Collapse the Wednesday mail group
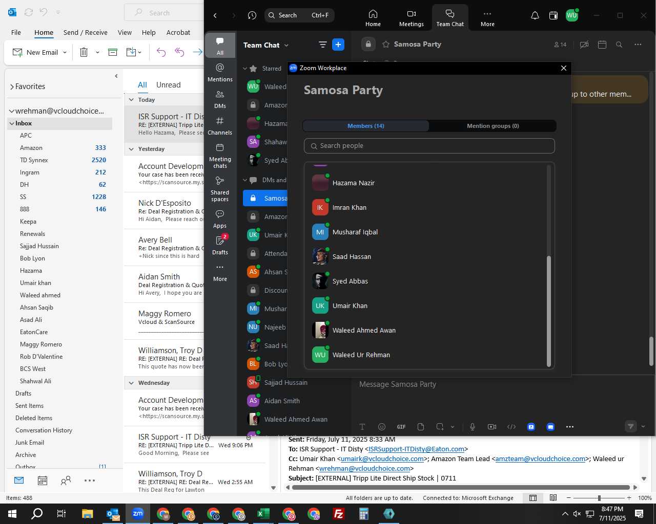 pyautogui.click(x=132, y=383)
